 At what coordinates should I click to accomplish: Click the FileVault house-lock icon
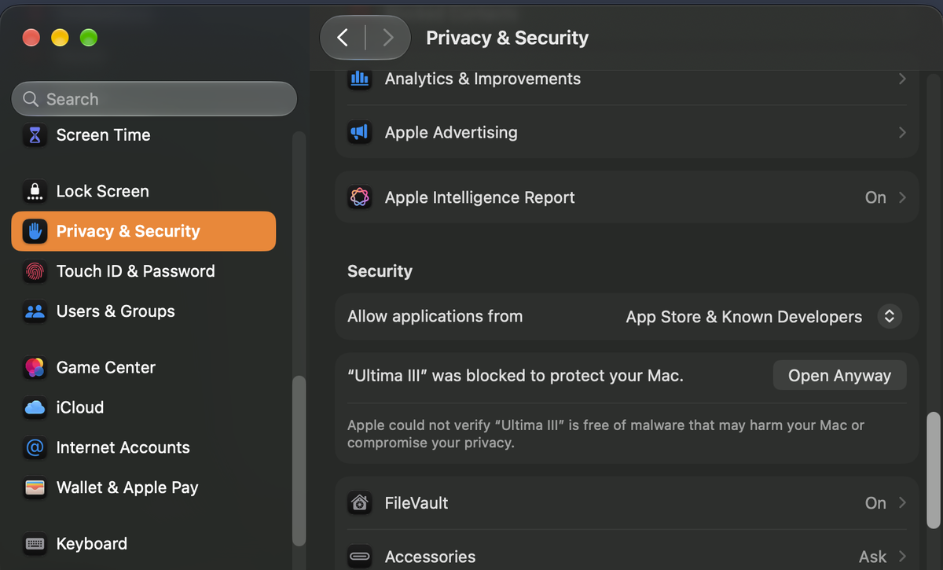(359, 503)
